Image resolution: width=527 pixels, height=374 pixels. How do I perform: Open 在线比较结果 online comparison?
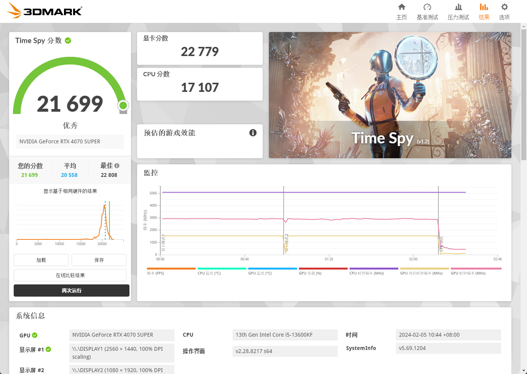pos(70,275)
